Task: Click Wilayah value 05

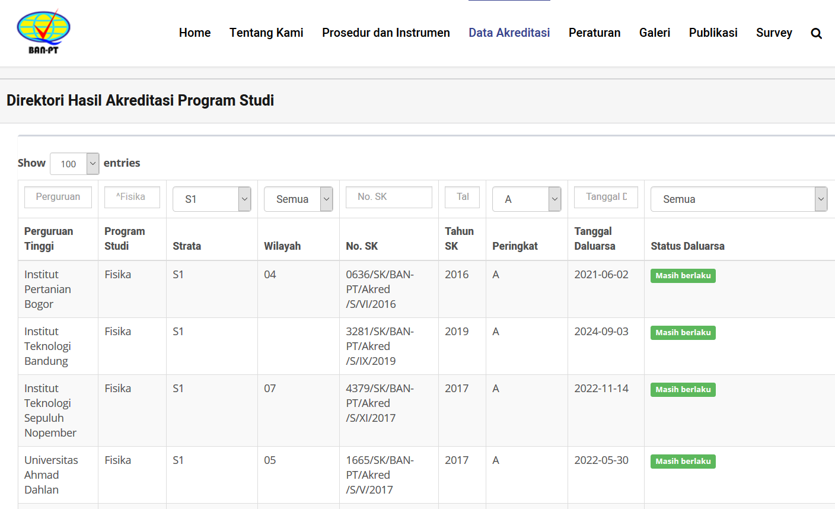Action: point(270,460)
